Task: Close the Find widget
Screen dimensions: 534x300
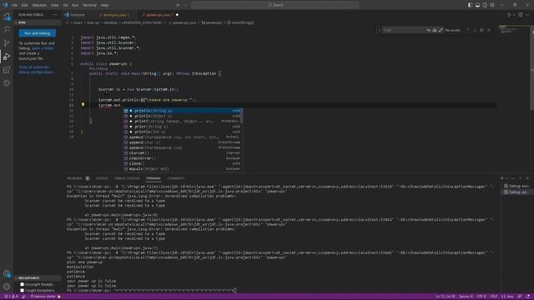Action: point(489,30)
